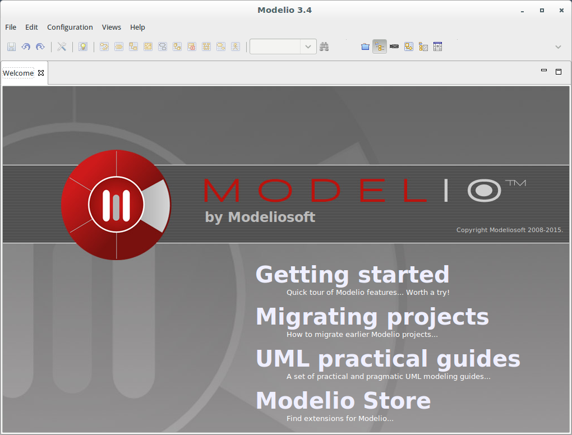This screenshot has width=572, height=435.
Task: Maximize the Welcome view panel
Action: (x=559, y=71)
